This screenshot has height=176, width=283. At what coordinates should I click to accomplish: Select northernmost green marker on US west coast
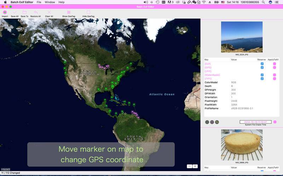[65, 63]
